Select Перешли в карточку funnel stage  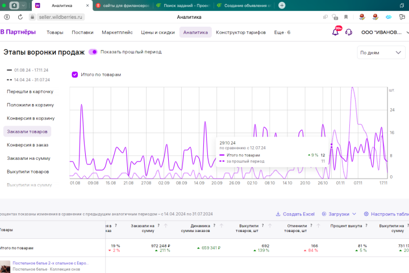(30, 92)
